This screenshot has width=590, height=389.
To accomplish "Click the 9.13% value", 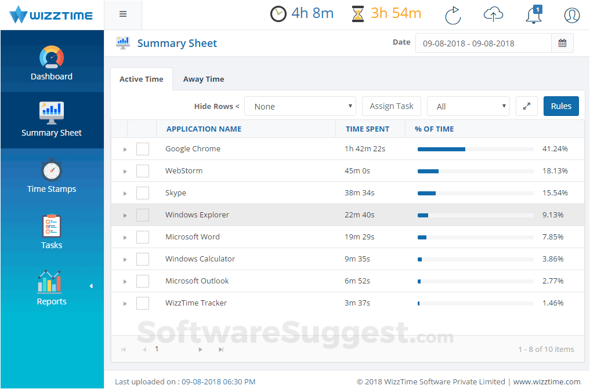I will pos(553,215).
